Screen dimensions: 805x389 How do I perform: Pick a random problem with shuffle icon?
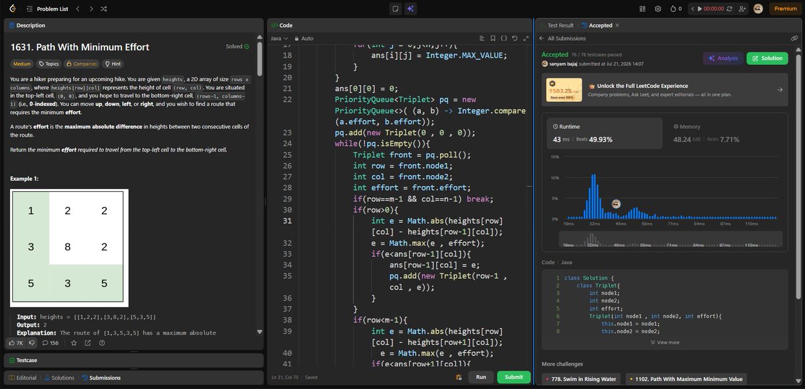coord(103,9)
